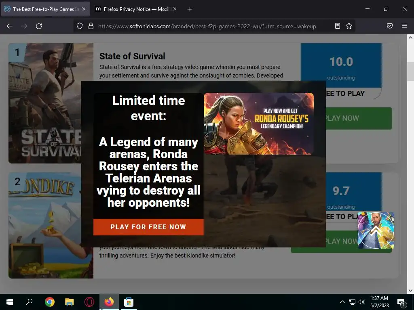Open the State of Survival title
The height and width of the screenshot is (310, 414).
(x=132, y=56)
